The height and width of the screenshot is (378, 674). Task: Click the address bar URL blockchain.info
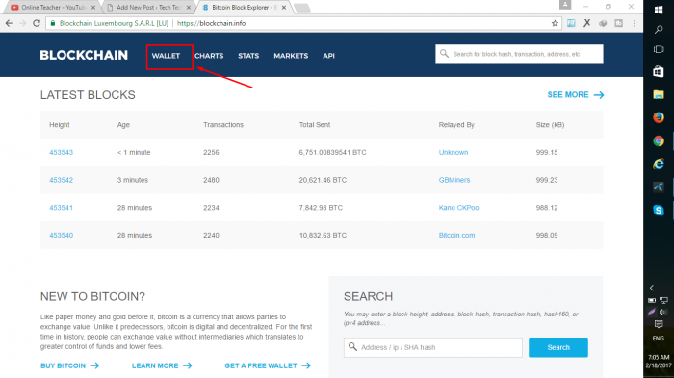[212, 23]
